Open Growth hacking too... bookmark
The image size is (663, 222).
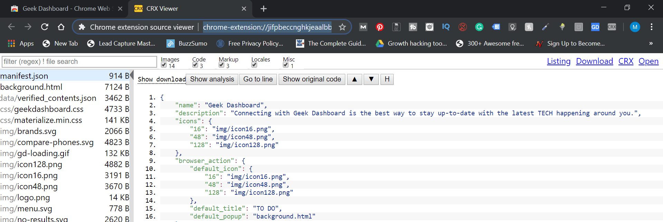coord(412,44)
